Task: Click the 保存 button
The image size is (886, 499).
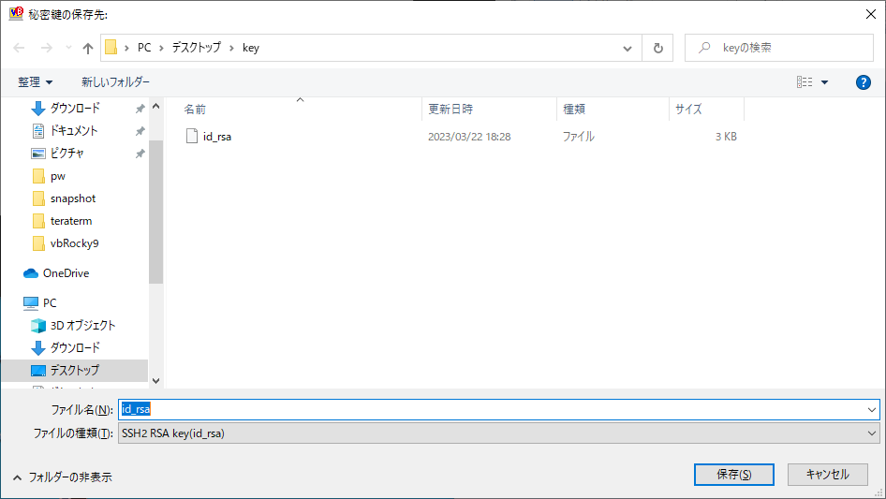Action: (733, 475)
